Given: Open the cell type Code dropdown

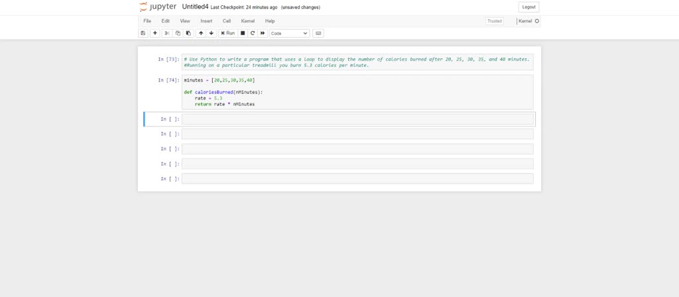Looking at the screenshot, I should pos(289,33).
